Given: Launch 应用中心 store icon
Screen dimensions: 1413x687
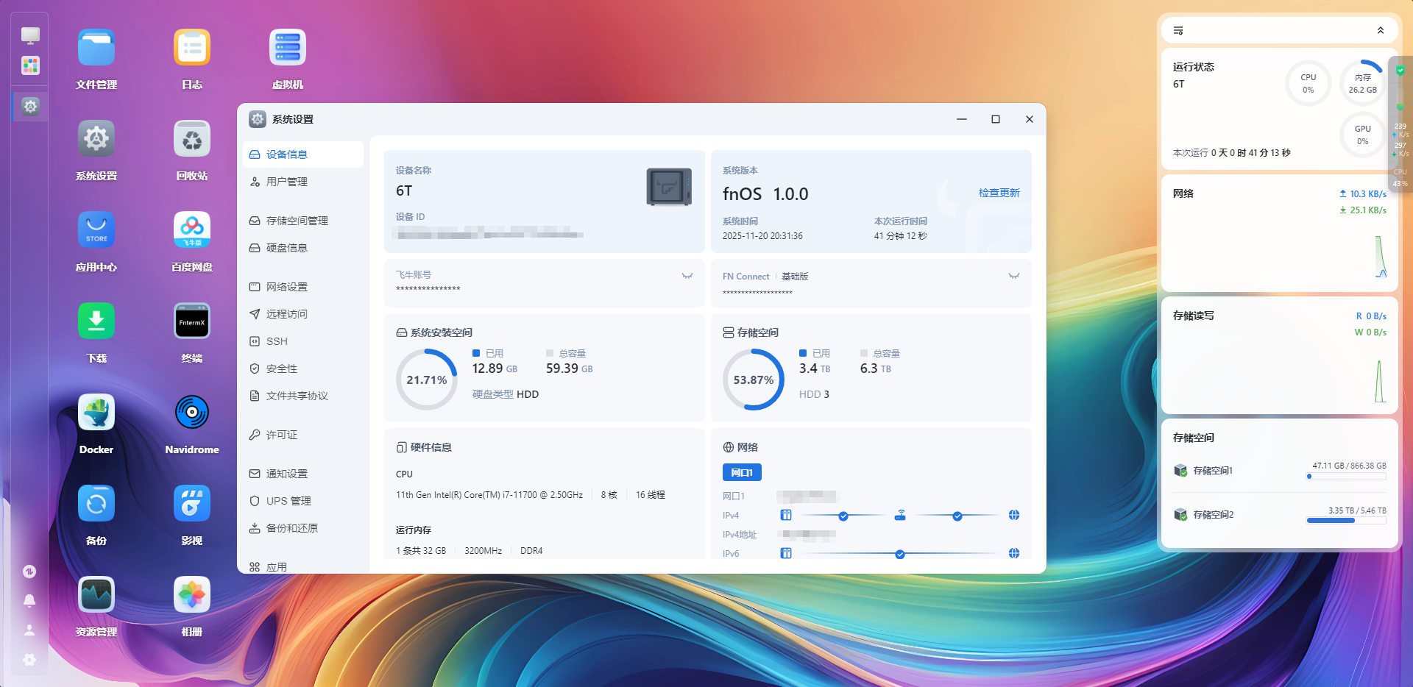Looking at the screenshot, I should (96, 230).
